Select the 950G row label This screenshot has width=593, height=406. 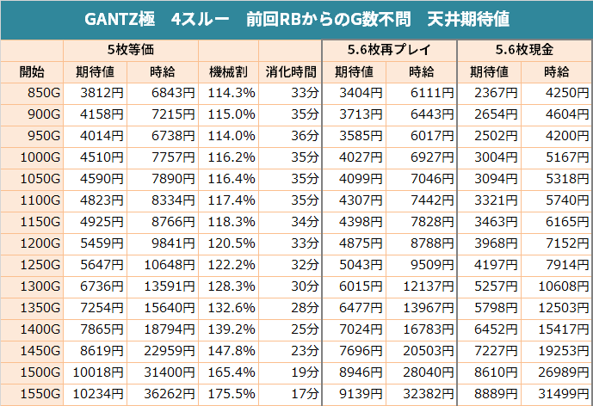pyautogui.click(x=32, y=136)
